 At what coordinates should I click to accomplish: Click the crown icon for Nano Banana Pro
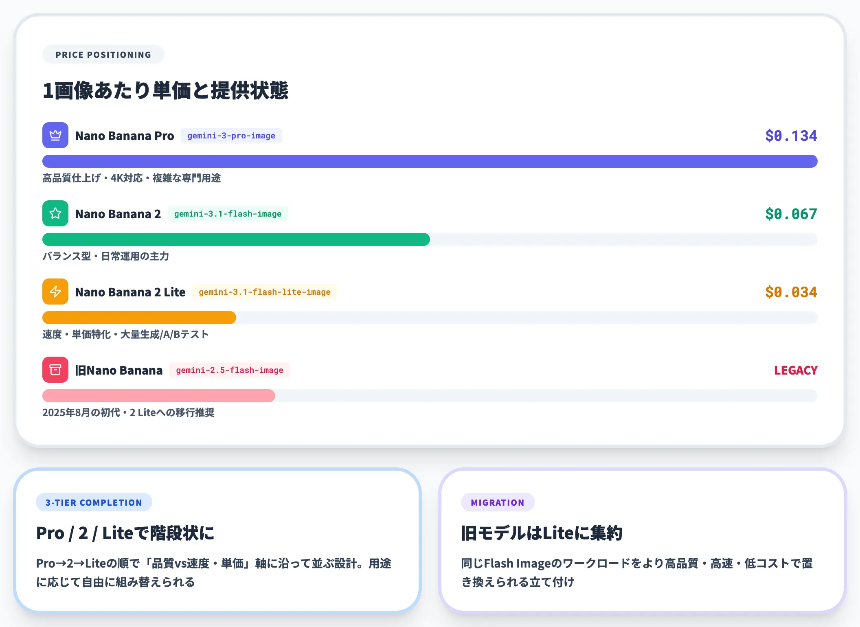[55, 135]
